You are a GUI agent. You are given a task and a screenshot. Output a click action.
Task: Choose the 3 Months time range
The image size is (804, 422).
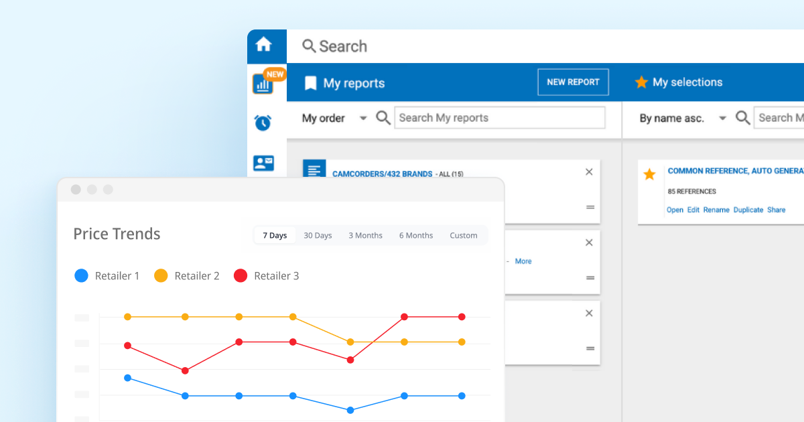[365, 235]
